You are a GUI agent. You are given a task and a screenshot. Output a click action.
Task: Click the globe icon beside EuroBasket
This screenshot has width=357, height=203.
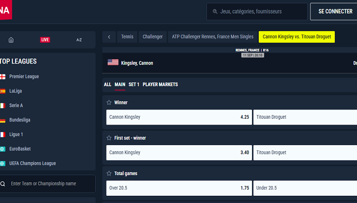click(3, 149)
